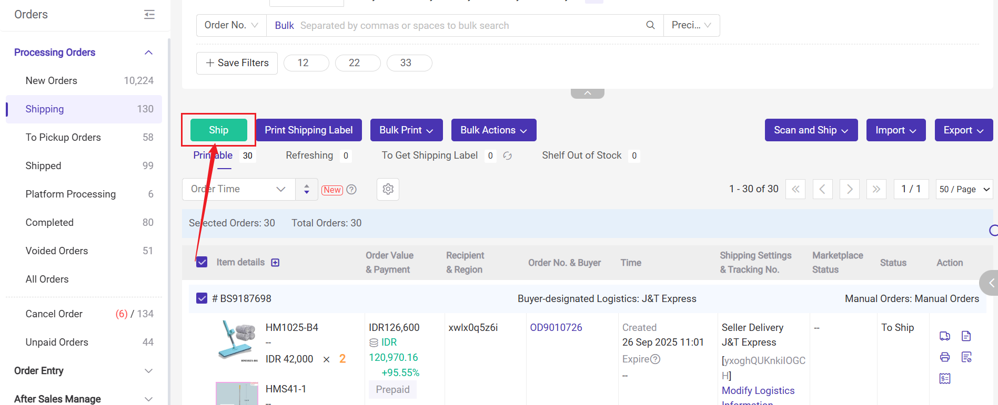Click the bulk search input field
The width and height of the screenshot is (998, 405).
pos(468,26)
